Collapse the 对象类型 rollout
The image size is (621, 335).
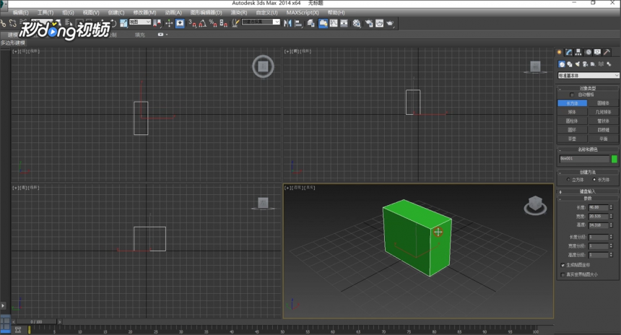pos(588,88)
